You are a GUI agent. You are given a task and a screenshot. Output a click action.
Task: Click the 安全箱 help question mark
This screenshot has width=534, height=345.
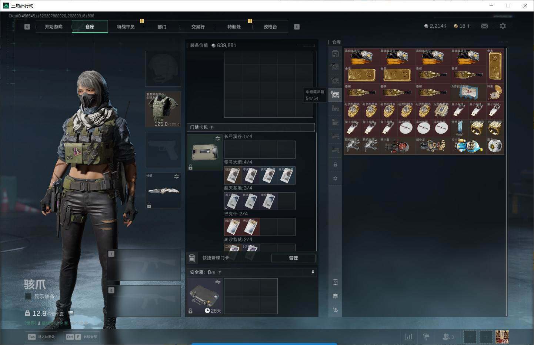click(220, 272)
